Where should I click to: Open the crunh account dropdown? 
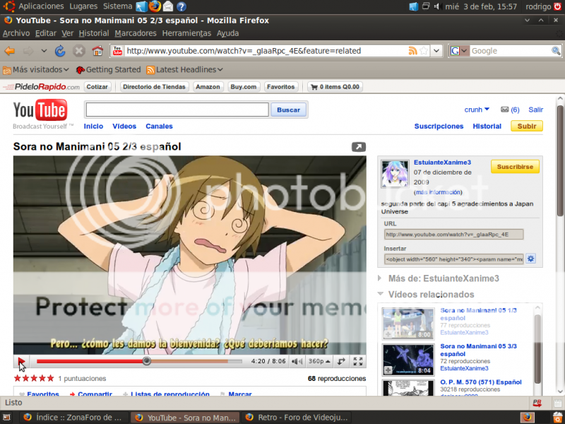pos(477,110)
